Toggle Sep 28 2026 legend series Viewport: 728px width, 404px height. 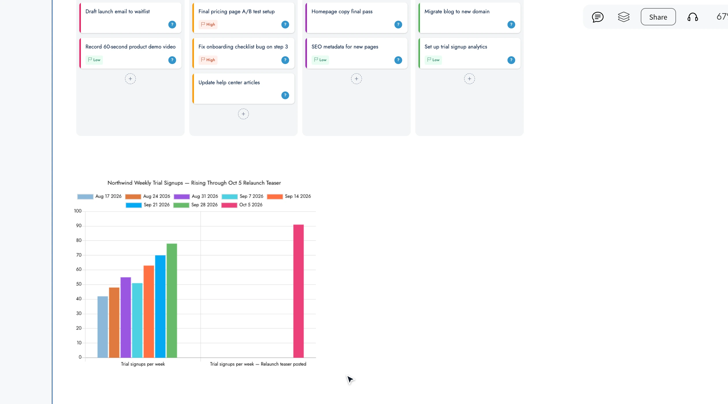coord(196,205)
